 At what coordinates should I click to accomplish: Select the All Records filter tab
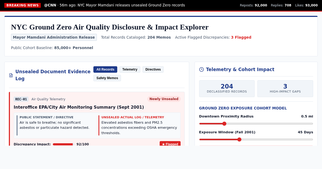point(105,69)
